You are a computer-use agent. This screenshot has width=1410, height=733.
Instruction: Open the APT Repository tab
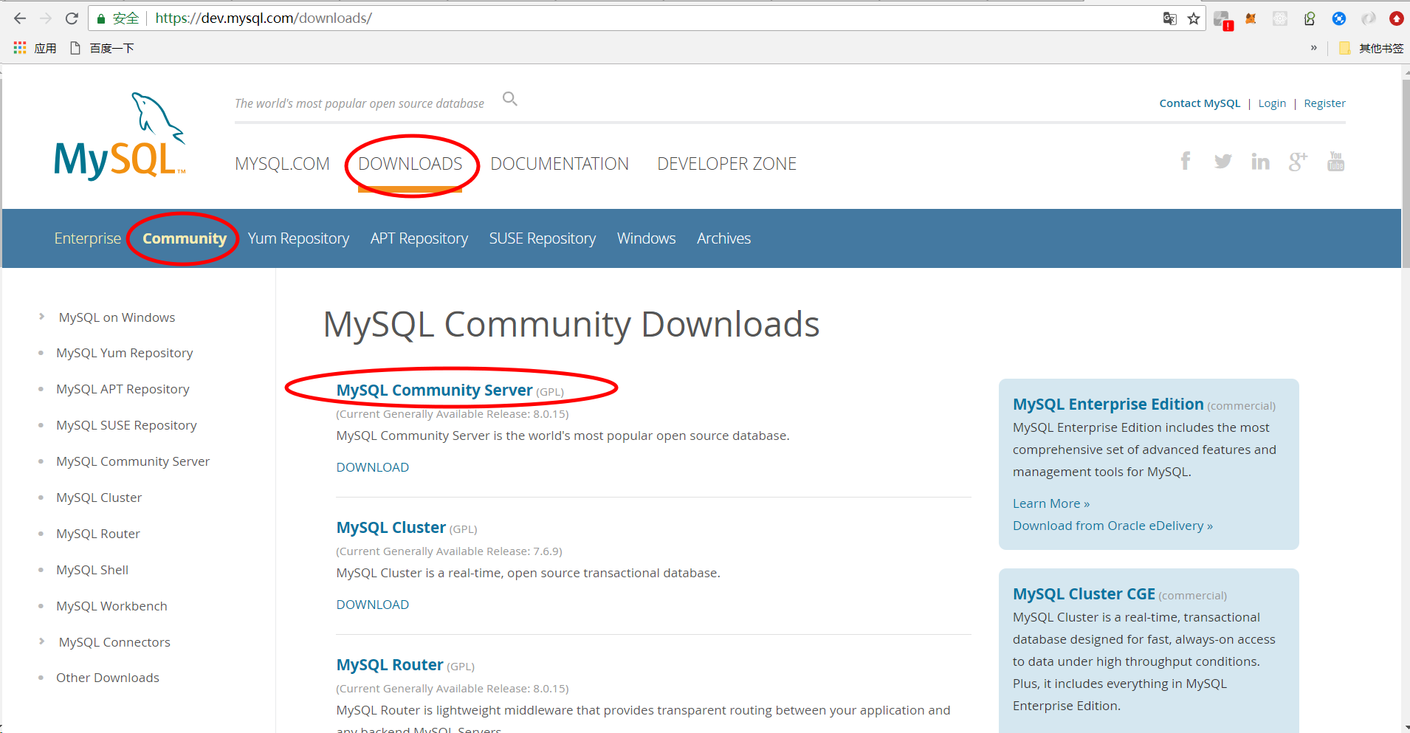(419, 238)
